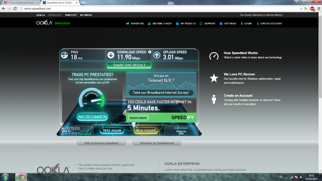Viewport: 322px width, 181px height.
Task: Show hidden system tray icons
Action: click(286, 177)
